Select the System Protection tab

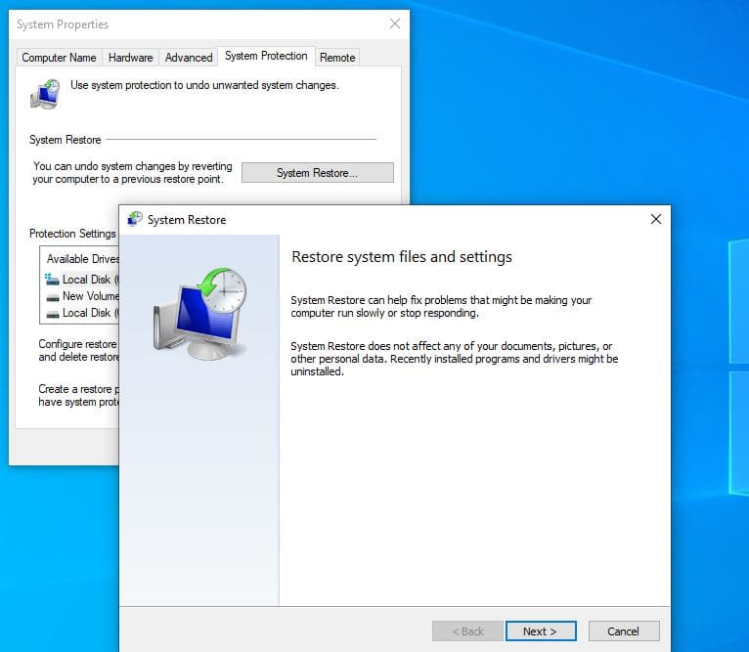point(266,57)
